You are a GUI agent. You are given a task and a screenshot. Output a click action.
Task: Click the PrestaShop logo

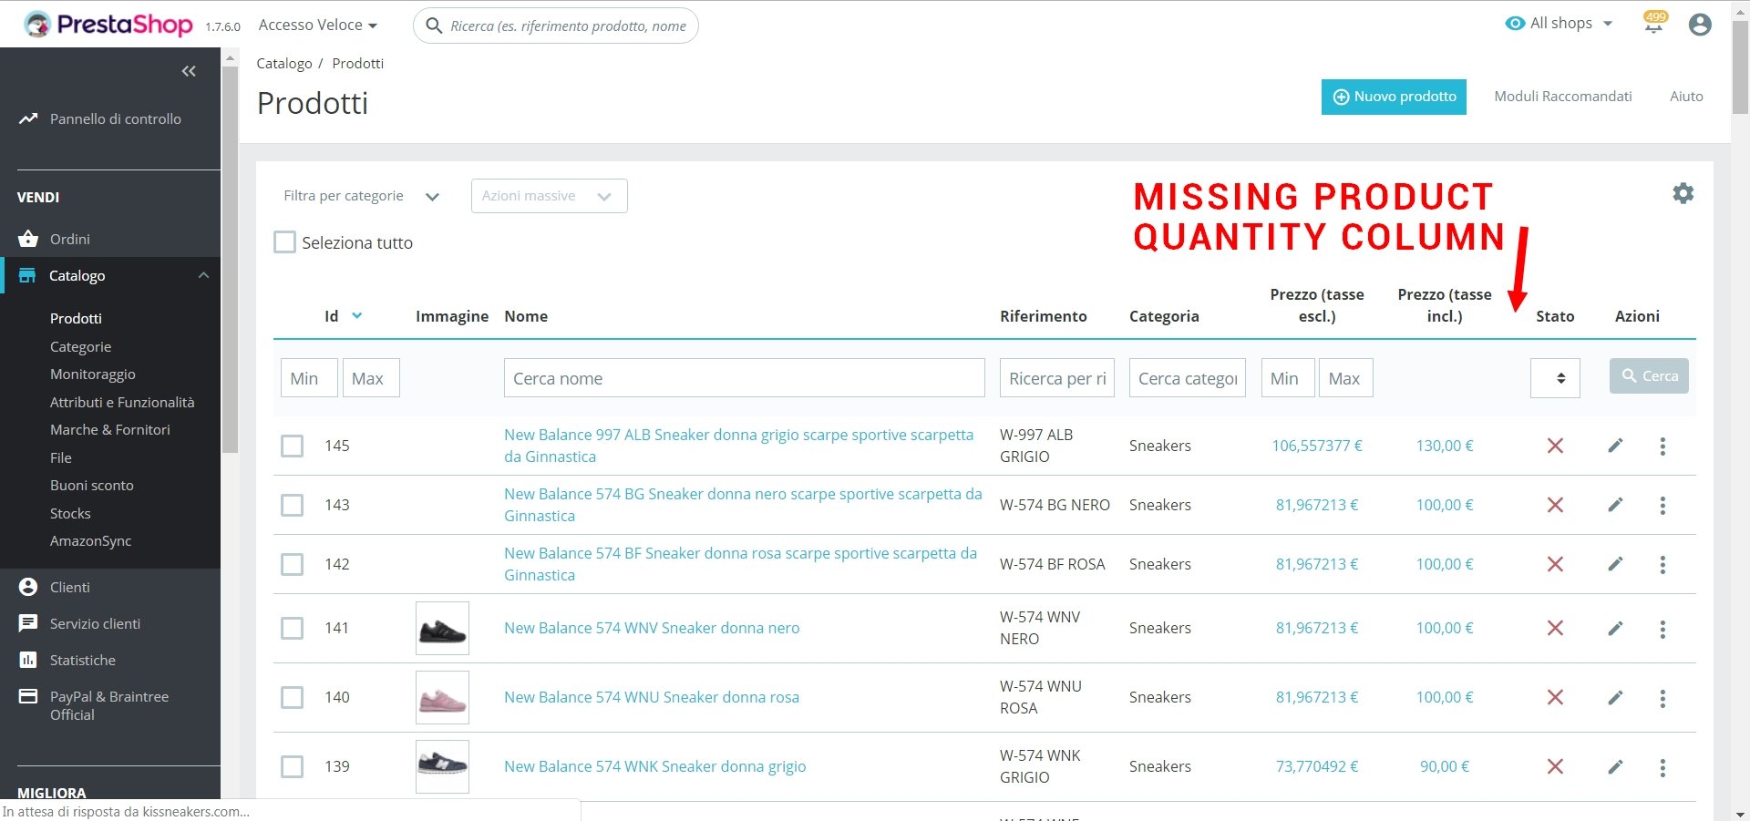(108, 25)
